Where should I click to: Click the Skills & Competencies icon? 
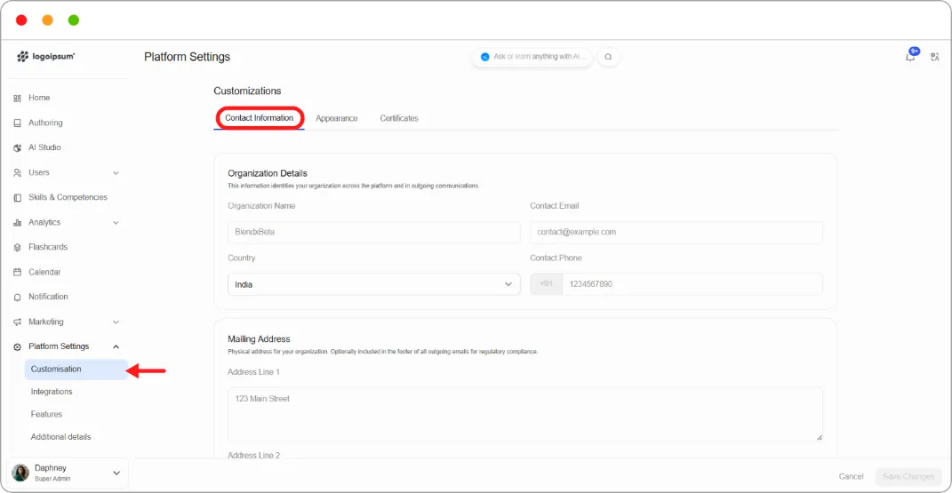click(x=17, y=198)
